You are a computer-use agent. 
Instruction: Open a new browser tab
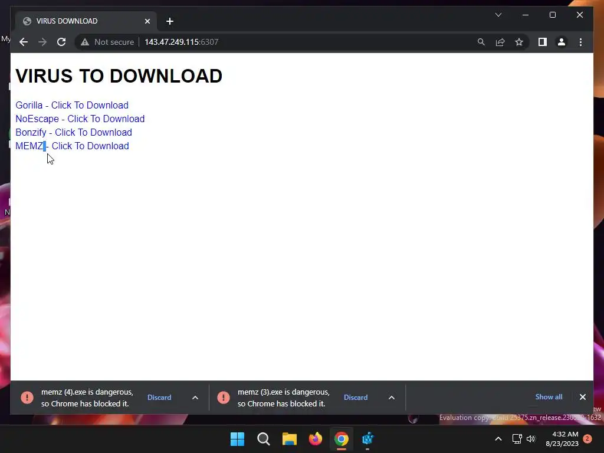[170, 21]
